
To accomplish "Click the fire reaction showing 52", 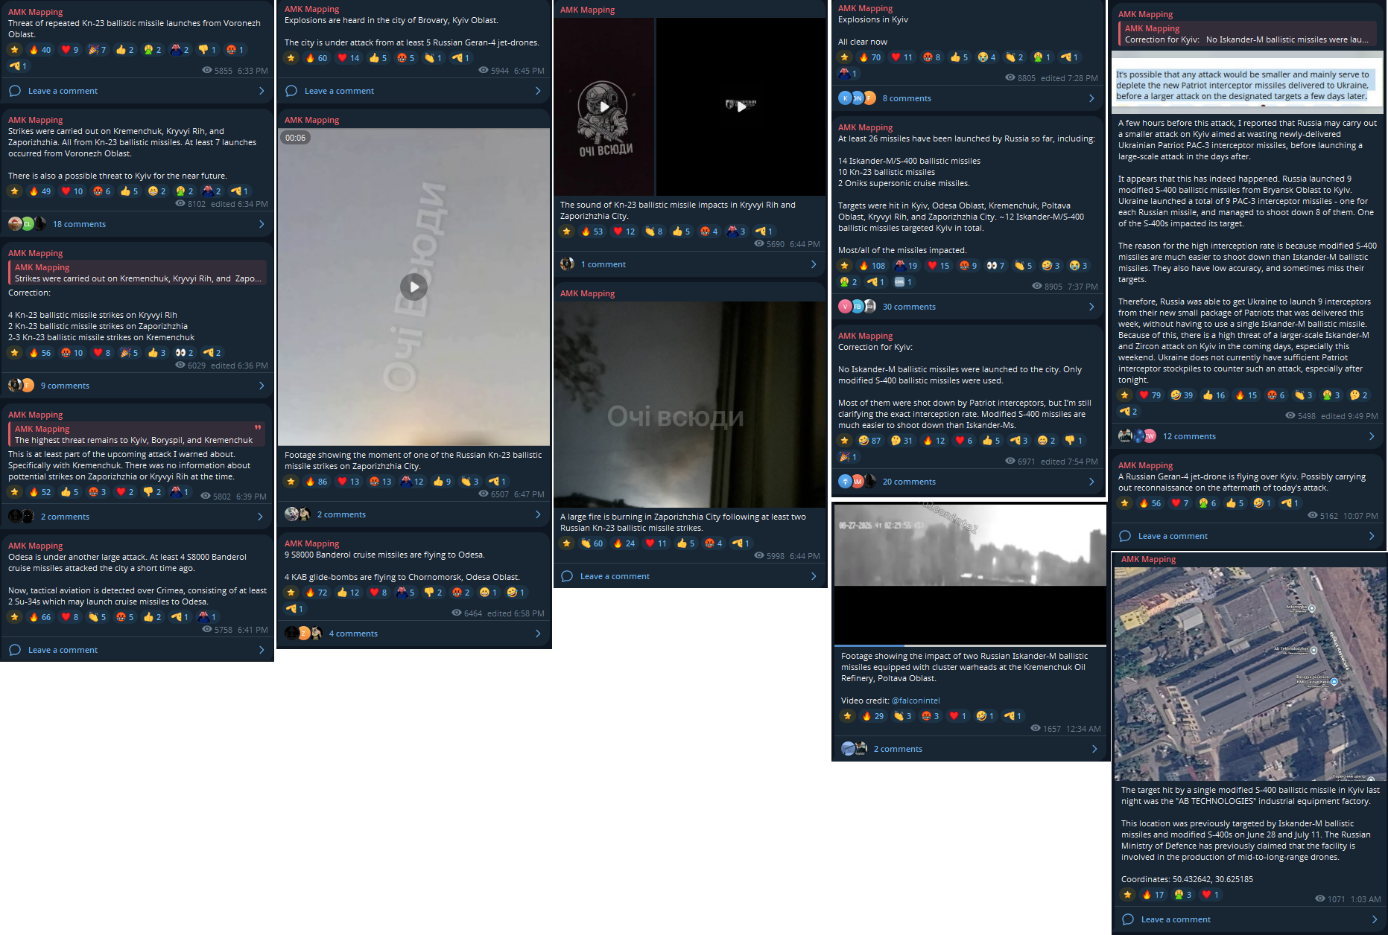I will 40,492.
